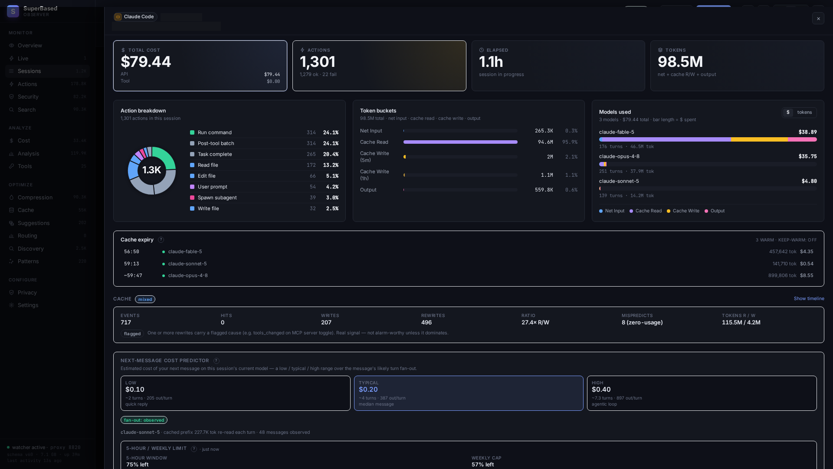Image resolution: width=833 pixels, height=469 pixels.
Task: Click the Net Input legend item
Action: (612, 211)
